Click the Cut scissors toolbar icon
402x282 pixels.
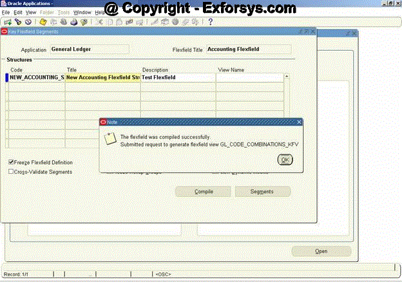tap(99, 21)
